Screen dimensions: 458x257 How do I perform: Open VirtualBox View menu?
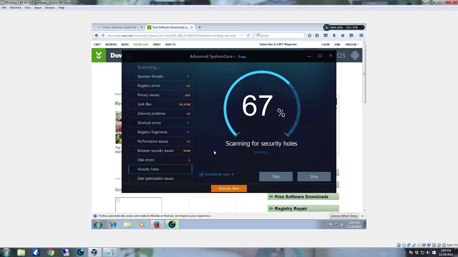click(x=28, y=7)
